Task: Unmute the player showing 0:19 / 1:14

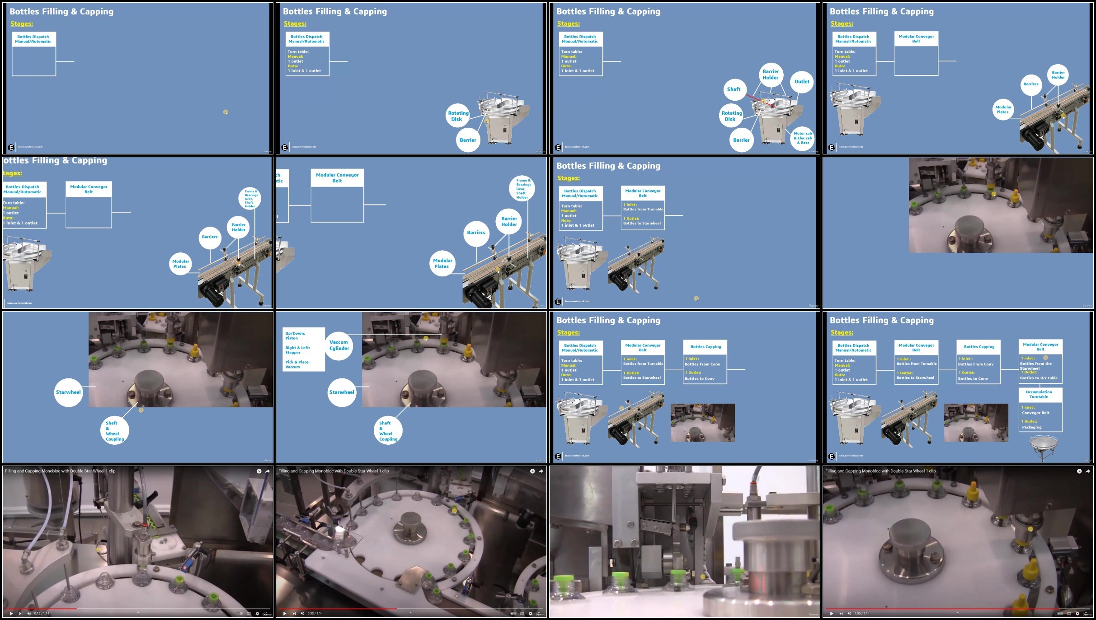Action: tap(29, 613)
